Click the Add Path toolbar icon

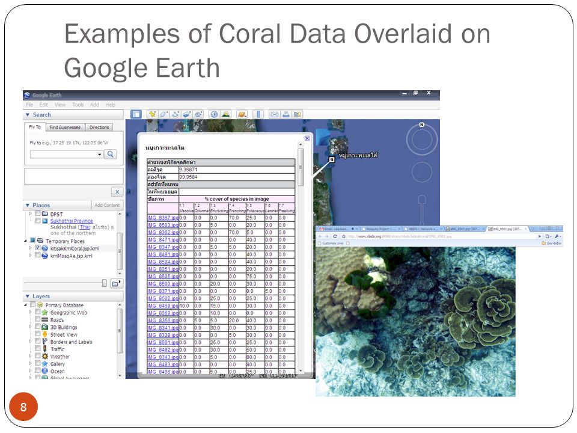[176, 114]
